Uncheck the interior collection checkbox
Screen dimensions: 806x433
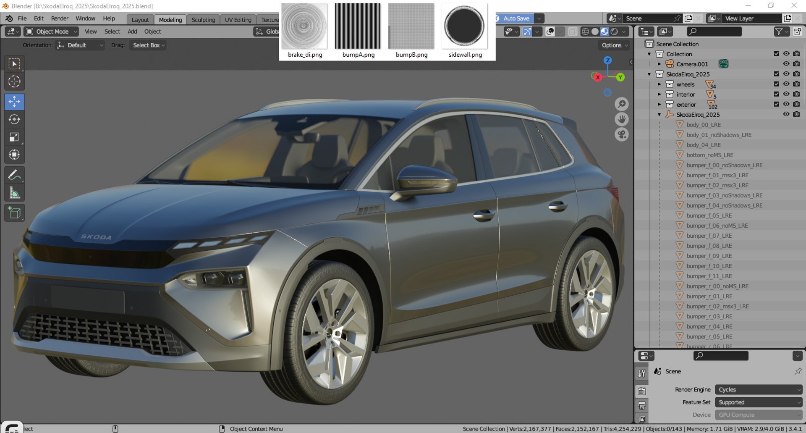click(776, 94)
